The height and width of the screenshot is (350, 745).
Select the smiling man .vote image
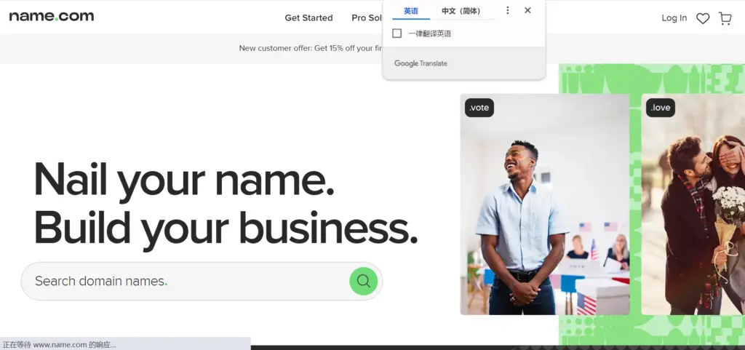[544, 218]
